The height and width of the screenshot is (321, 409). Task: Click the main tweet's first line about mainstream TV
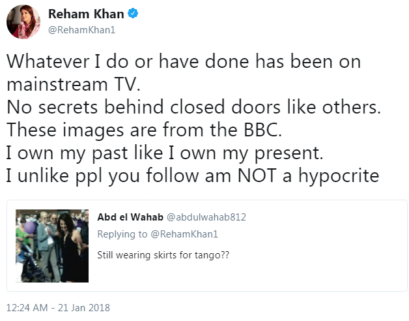tap(184, 62)
